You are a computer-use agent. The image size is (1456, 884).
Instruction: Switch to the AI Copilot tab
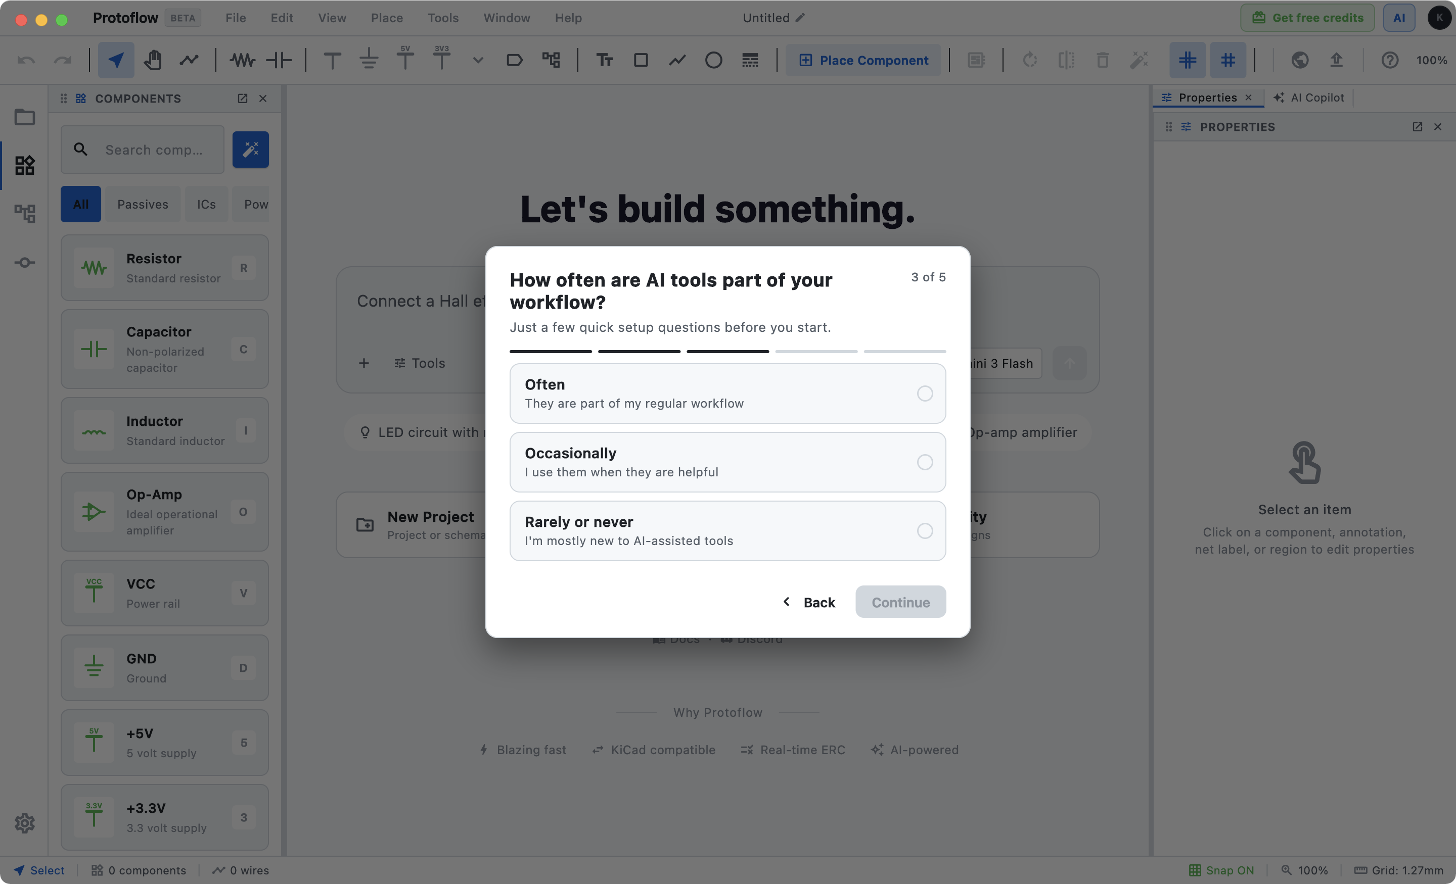coord(1308,97)
